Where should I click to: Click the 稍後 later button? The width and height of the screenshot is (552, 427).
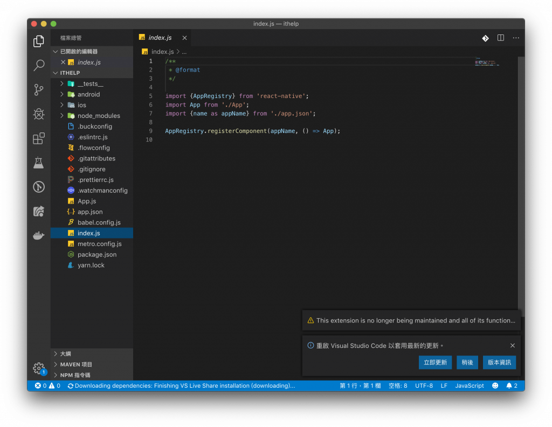(467, 362)
